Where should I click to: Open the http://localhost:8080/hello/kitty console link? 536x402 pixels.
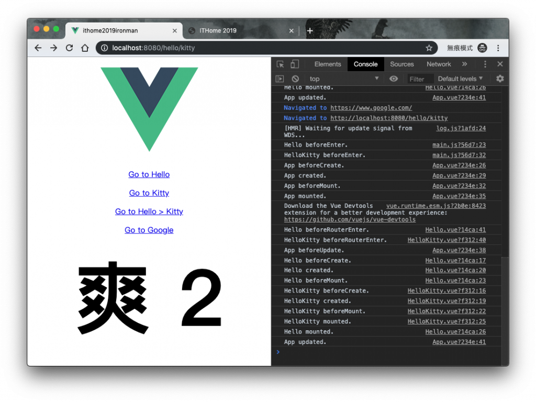tap(389, 118)
